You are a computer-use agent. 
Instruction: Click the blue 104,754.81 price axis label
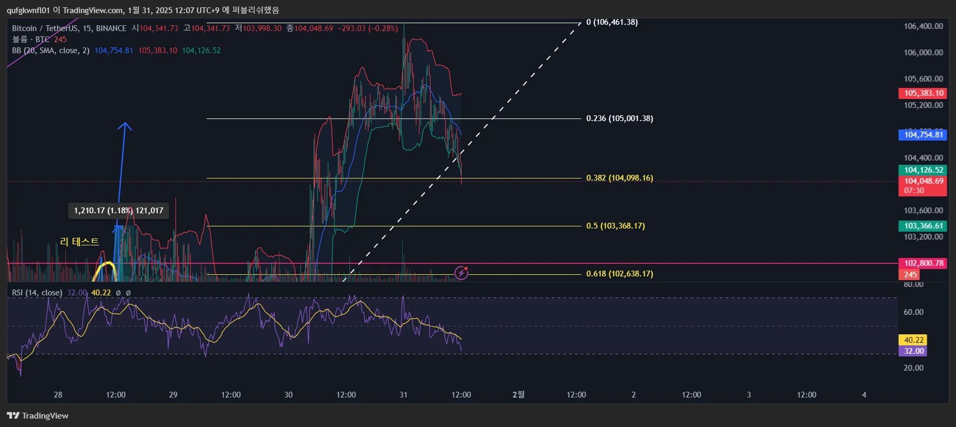pyautogui.click(x=923, y=135)
